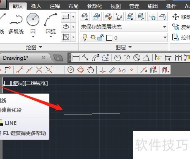Select the perpendicular object snap icon

(103, 70)
